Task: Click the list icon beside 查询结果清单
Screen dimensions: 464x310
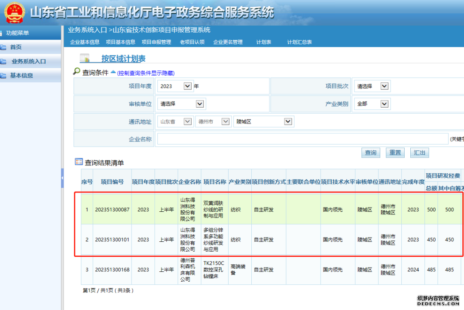Action: (79, 162)
